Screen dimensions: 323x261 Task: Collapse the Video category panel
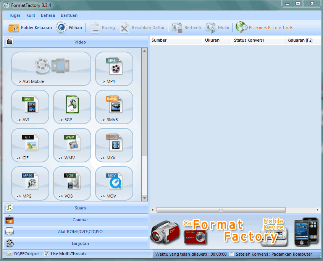pos(76,42)
